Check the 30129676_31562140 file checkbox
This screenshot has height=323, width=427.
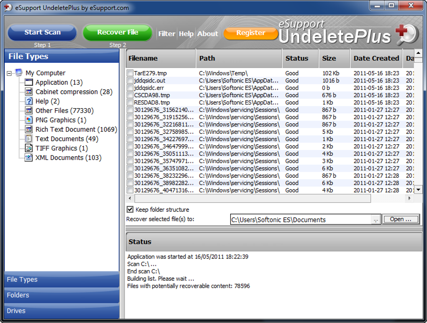(x=130, y=110)
